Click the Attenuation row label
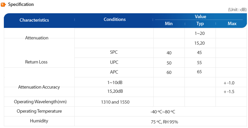The image size is (248, 128). click(x=37, y=38)
